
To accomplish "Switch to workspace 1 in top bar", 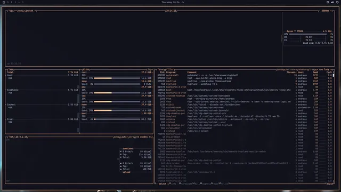I will pos(8,2).
